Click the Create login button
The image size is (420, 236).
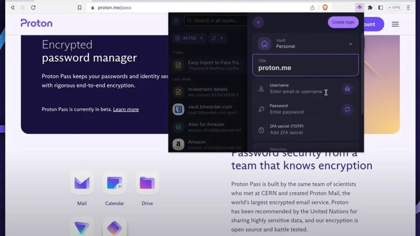pos(343,22)
